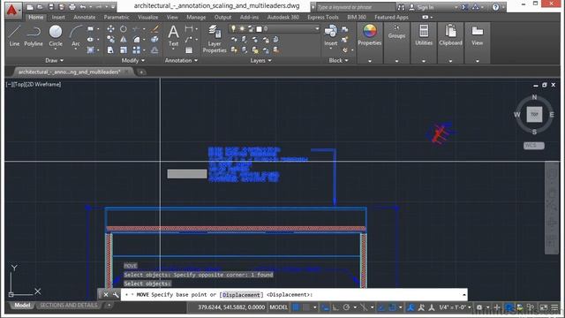This screenshot has height=318, width=565.
Task: Toggle ortho mode in status bar
Action: [335, 307]
